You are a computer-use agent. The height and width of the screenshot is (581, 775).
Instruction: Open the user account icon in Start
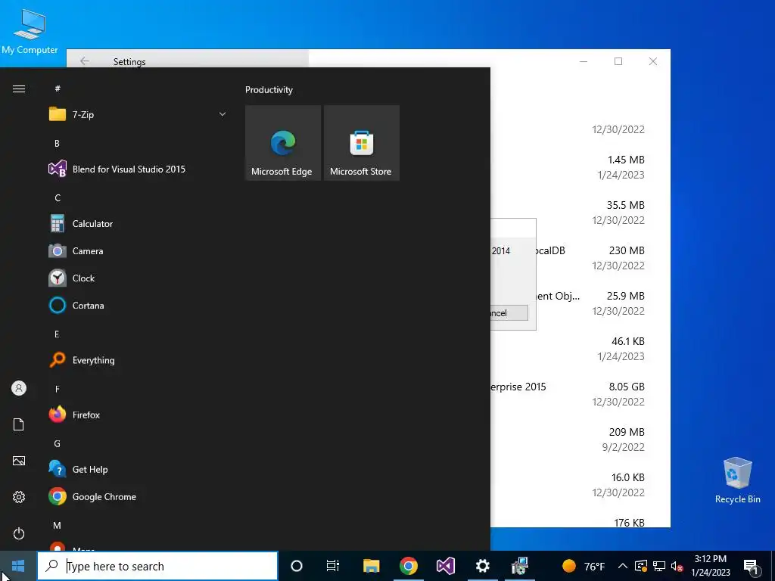point(19,388)
